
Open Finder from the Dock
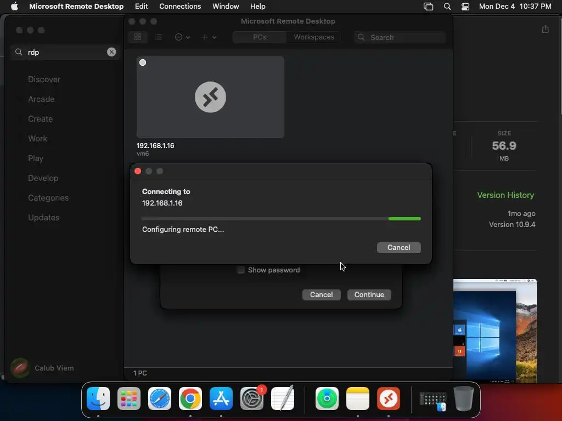98,399
